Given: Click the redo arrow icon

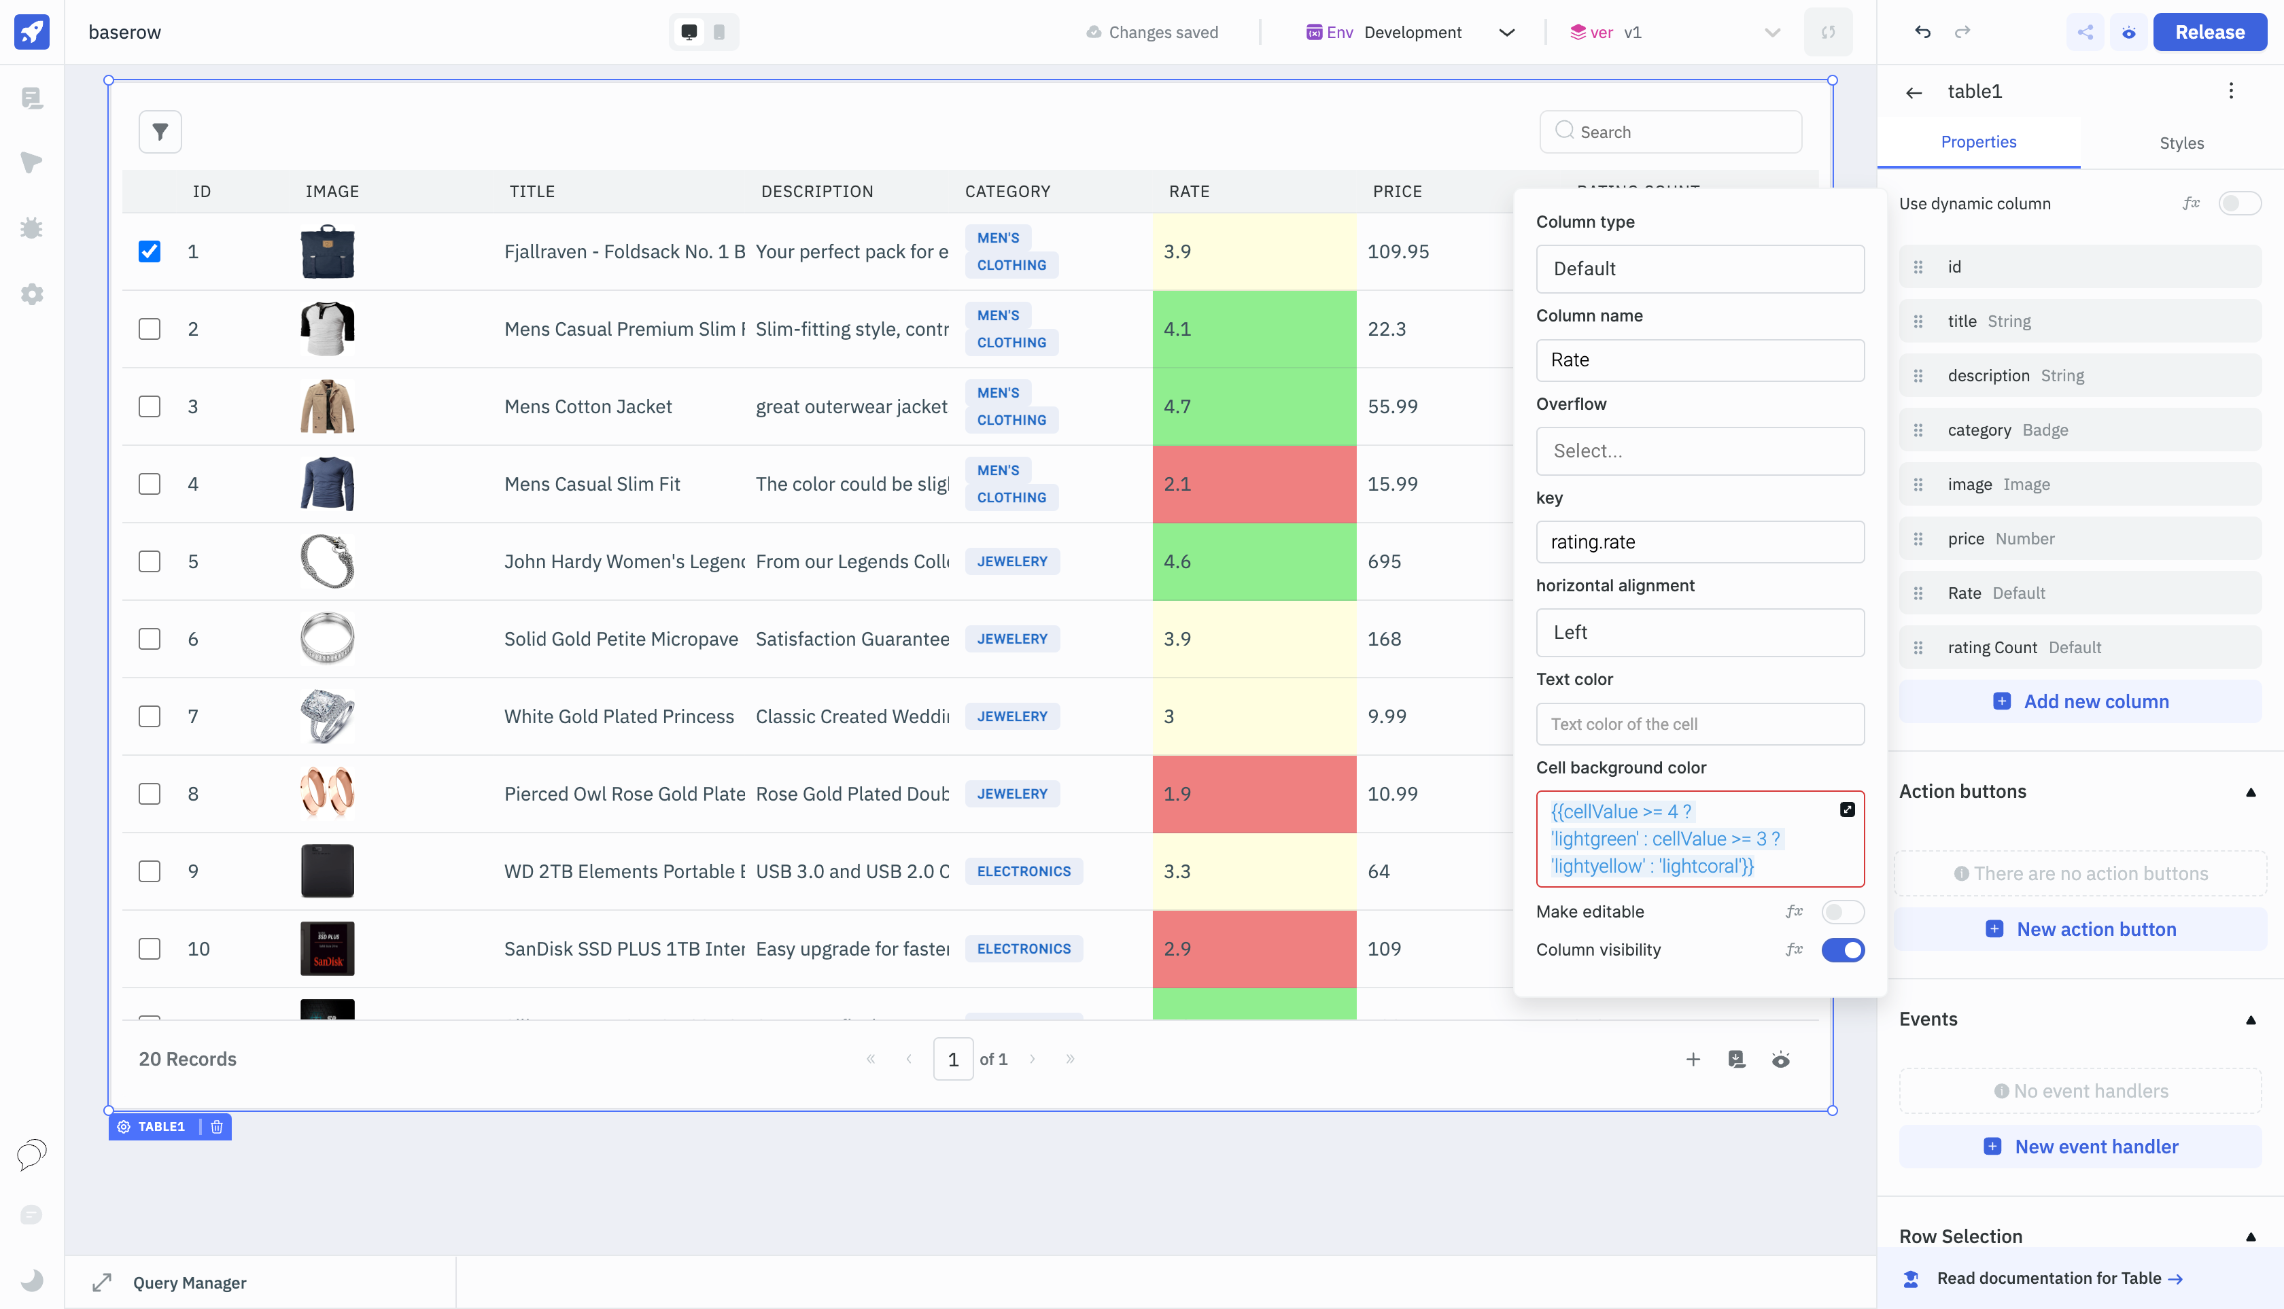Looking at the screenshot, I should [1962, 33].
